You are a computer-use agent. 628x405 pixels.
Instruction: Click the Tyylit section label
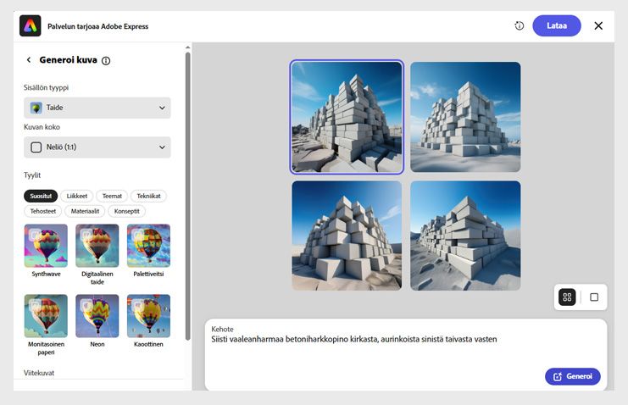click(32, 175)
